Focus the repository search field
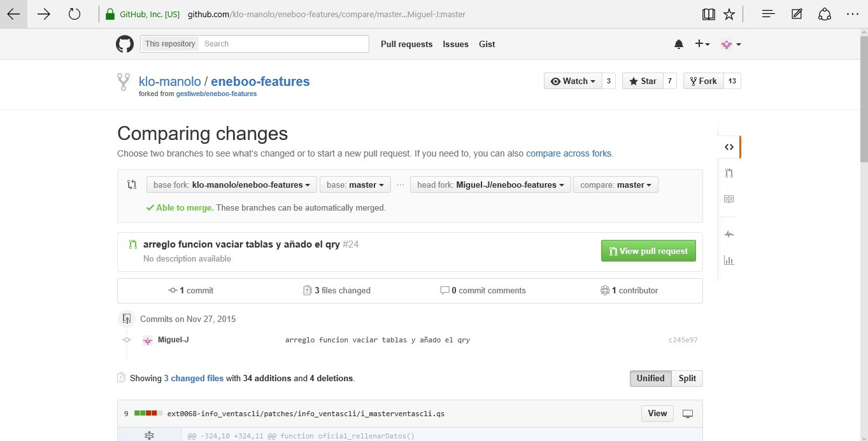The height and width of the screenshot is (441, 868). tap(284, 44)
